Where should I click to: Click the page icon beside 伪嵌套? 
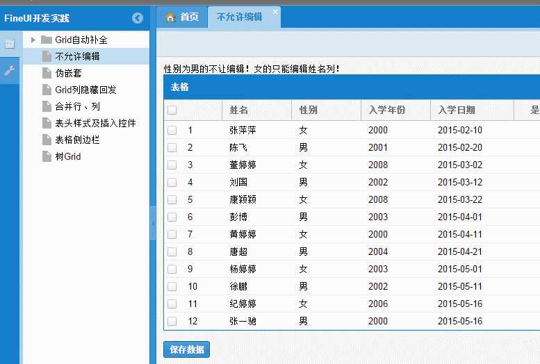tap(47, 73)
